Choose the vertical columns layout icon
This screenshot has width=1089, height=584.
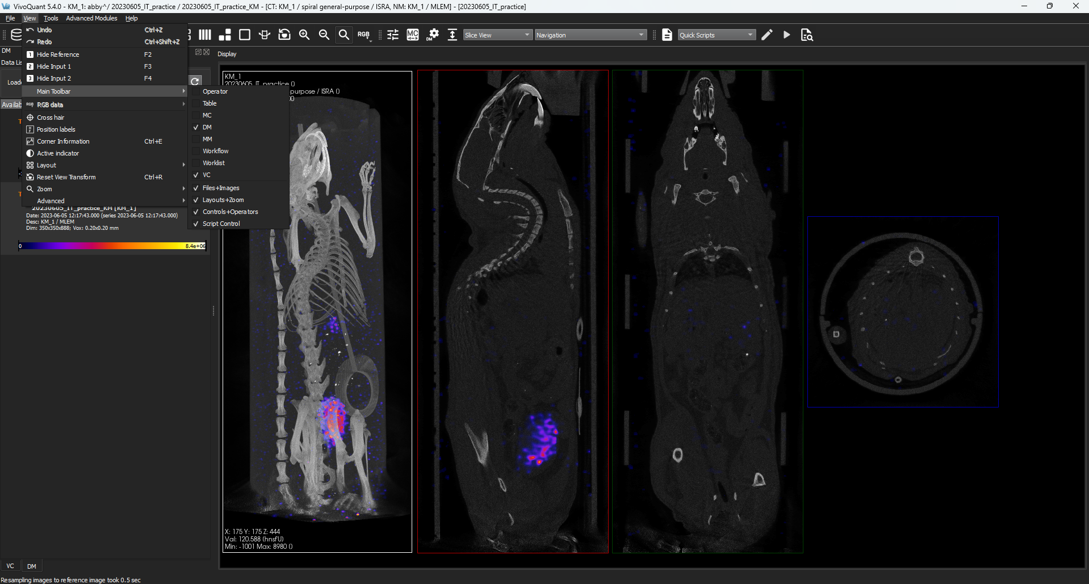[205, 35]
